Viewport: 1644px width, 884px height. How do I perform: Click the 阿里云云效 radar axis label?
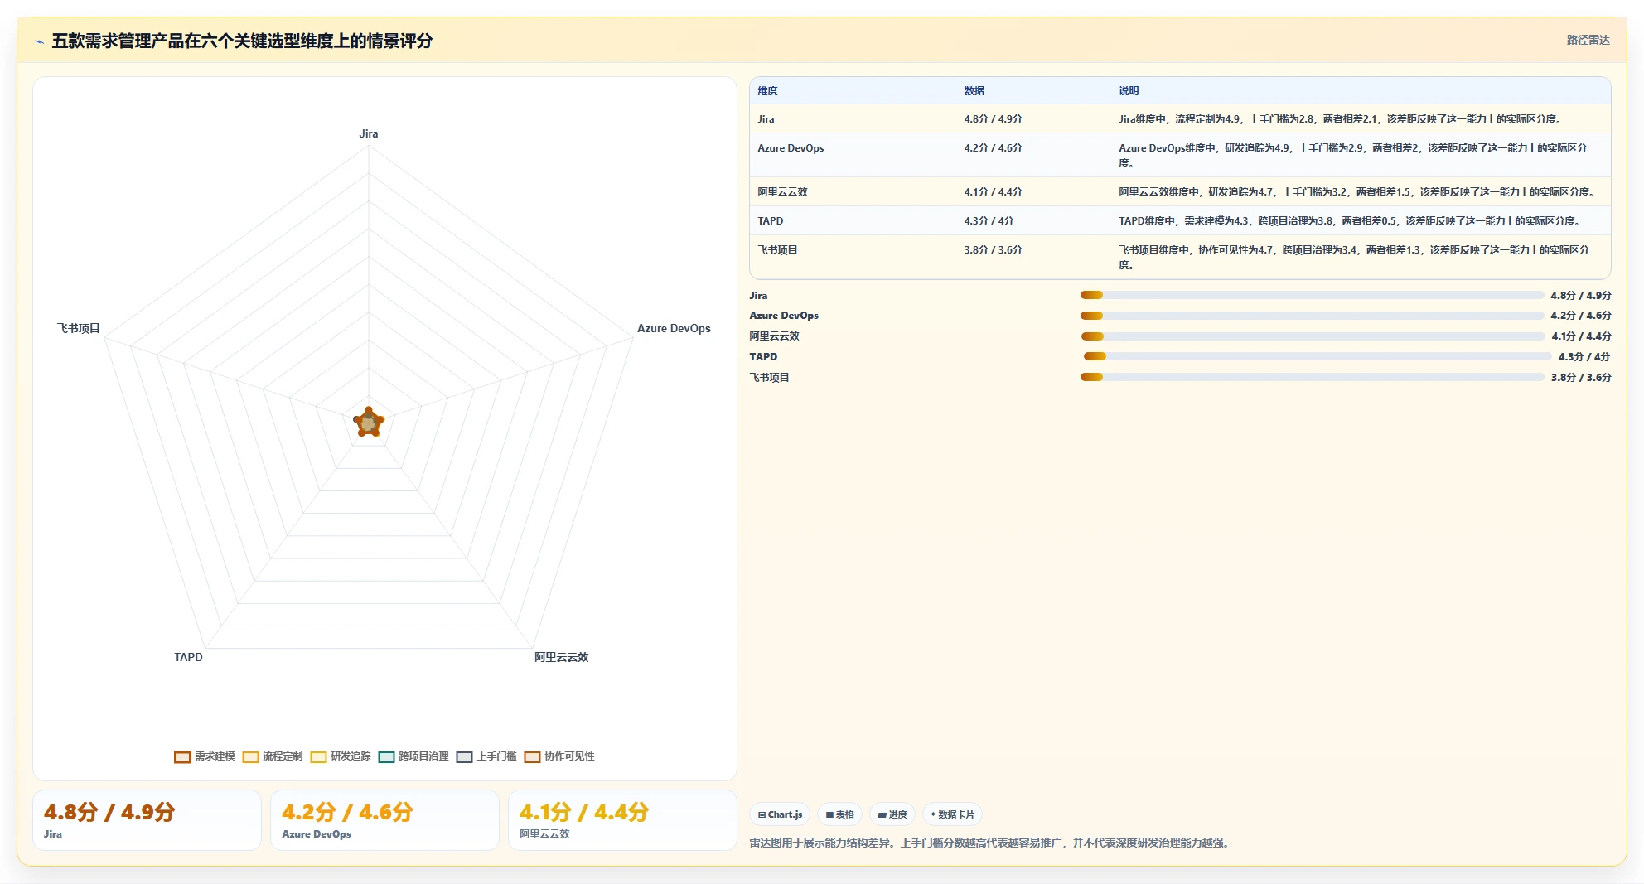coord(561,657)
